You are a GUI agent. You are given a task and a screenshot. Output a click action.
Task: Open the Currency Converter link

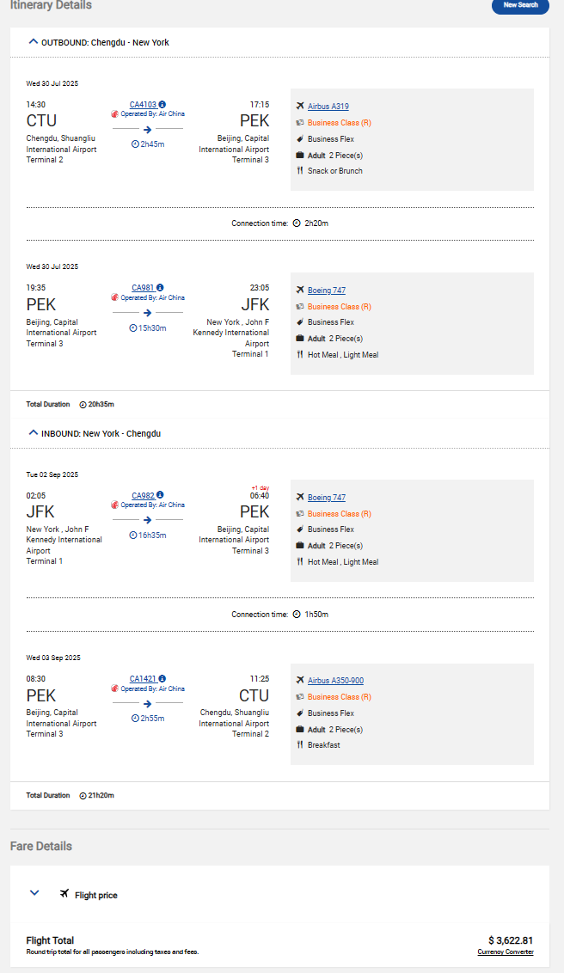(x=506, y=952)
